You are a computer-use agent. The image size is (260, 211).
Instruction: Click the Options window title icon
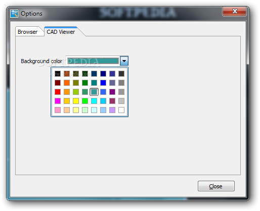click(x=14, y=14)
